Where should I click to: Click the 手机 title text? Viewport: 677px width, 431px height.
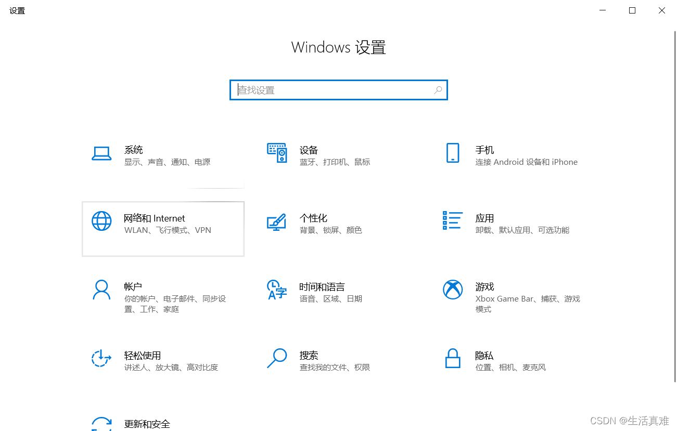pyautogui.click(x=484, y=150)
